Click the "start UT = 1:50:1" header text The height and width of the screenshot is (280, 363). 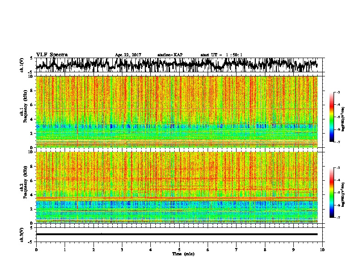point(221,55)
